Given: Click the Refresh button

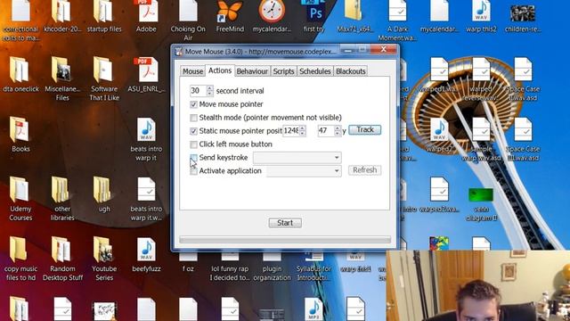Looking at the screenshot, I should click(364, 170).
